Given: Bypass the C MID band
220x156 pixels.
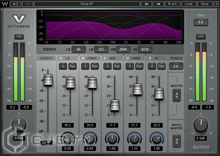Looking at the screenshot, I should [x=117, y=66].
